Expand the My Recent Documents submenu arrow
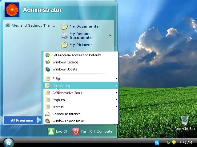This screenshot has height=147, width=197. tap(110, 36)
